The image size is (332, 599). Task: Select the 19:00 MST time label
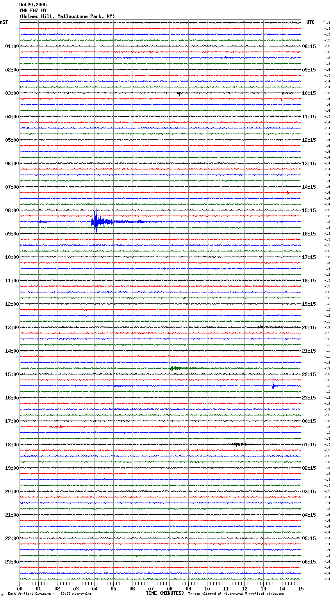click(12, 468)
